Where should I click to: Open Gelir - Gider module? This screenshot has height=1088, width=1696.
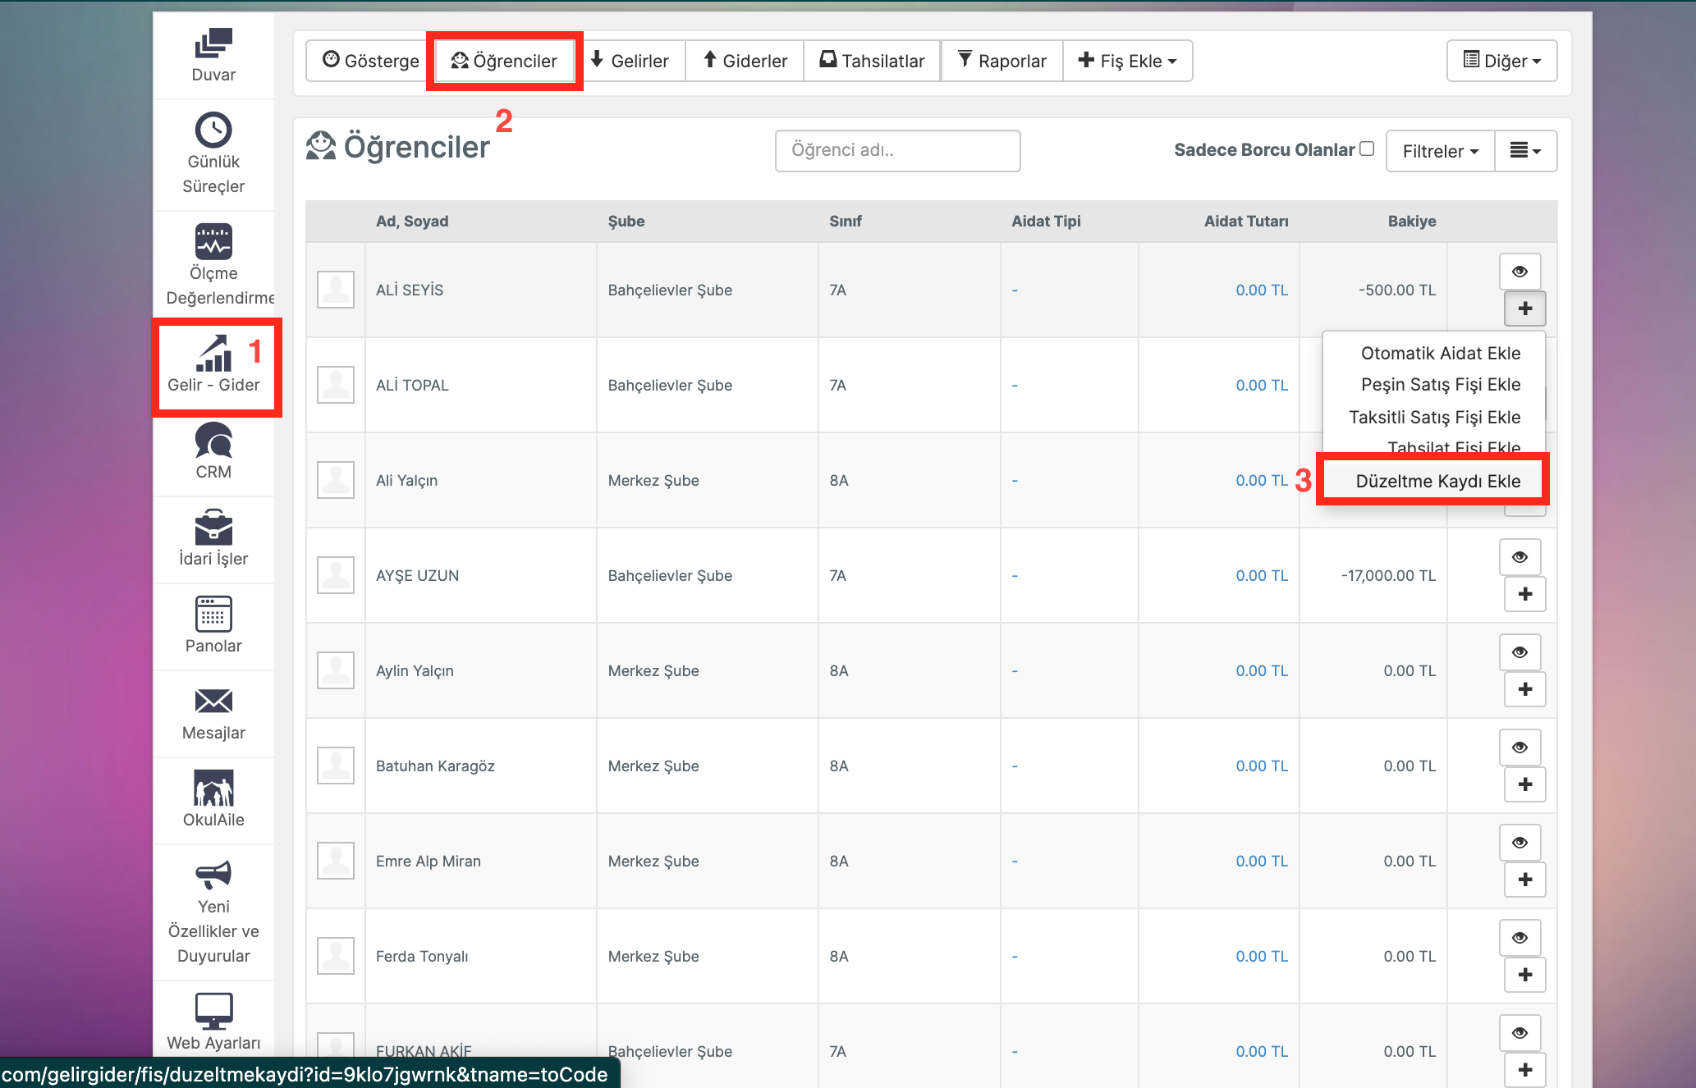(x=213, y=365)
